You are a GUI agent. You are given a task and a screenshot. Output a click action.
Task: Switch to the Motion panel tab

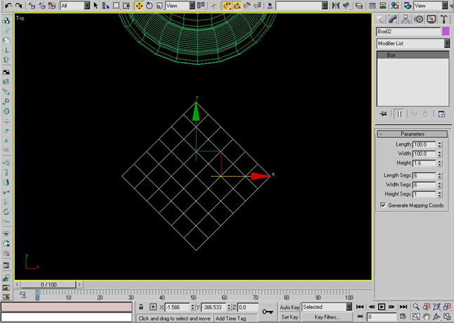418,20
